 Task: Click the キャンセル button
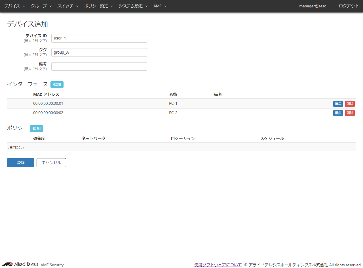51,163
